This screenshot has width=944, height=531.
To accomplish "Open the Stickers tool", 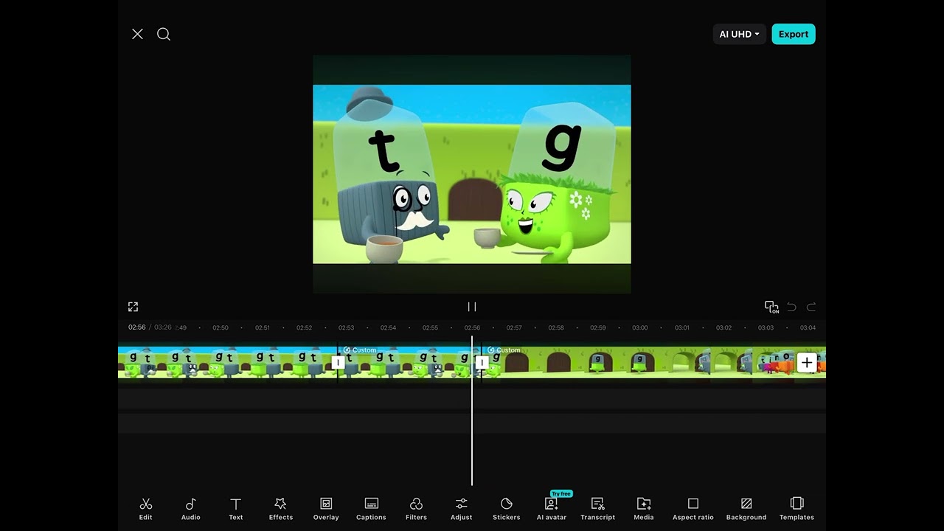I will [x=507, y=508].
